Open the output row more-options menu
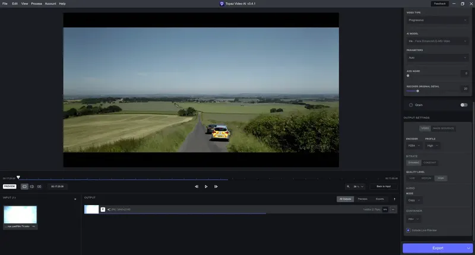 pyautogui.click(x=393, y=209)
